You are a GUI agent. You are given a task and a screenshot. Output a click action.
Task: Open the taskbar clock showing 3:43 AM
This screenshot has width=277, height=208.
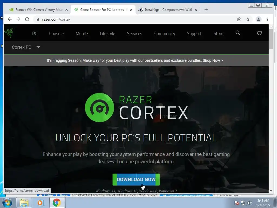(x=263, y=203)
